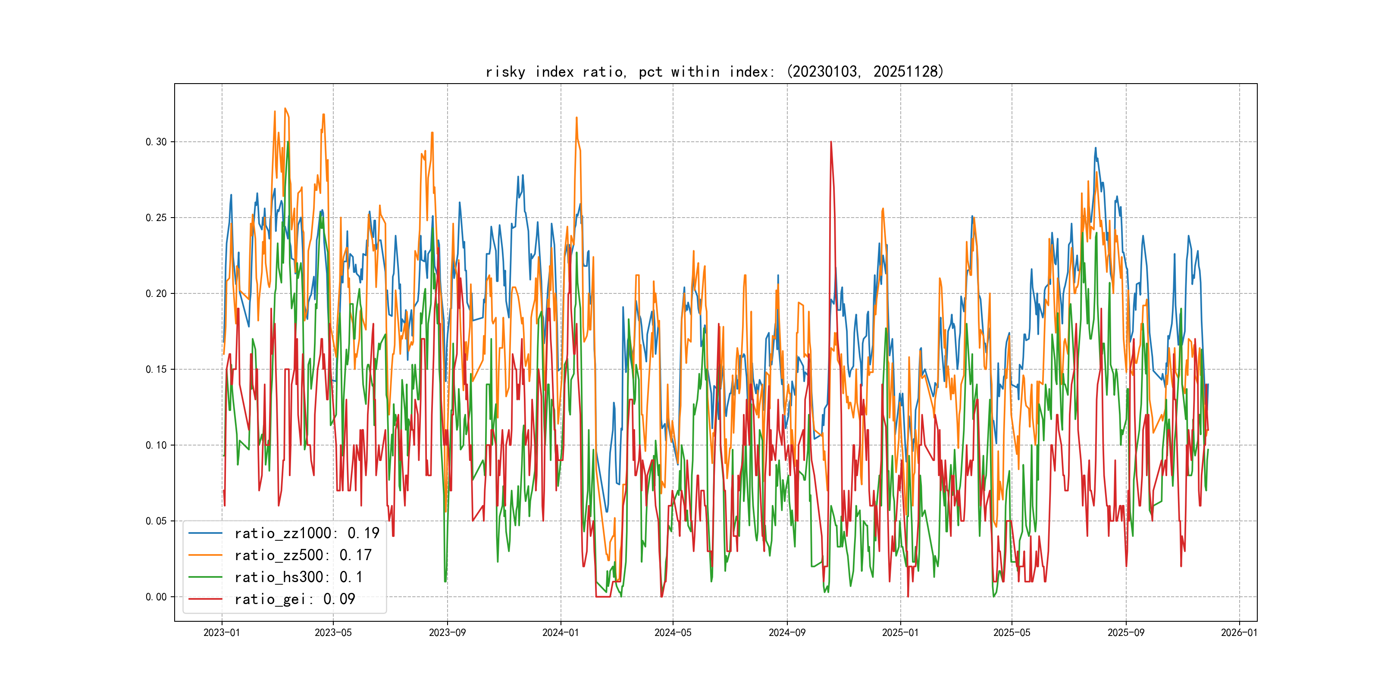Click the 0.00 y-axis tick label

[156, 597]
